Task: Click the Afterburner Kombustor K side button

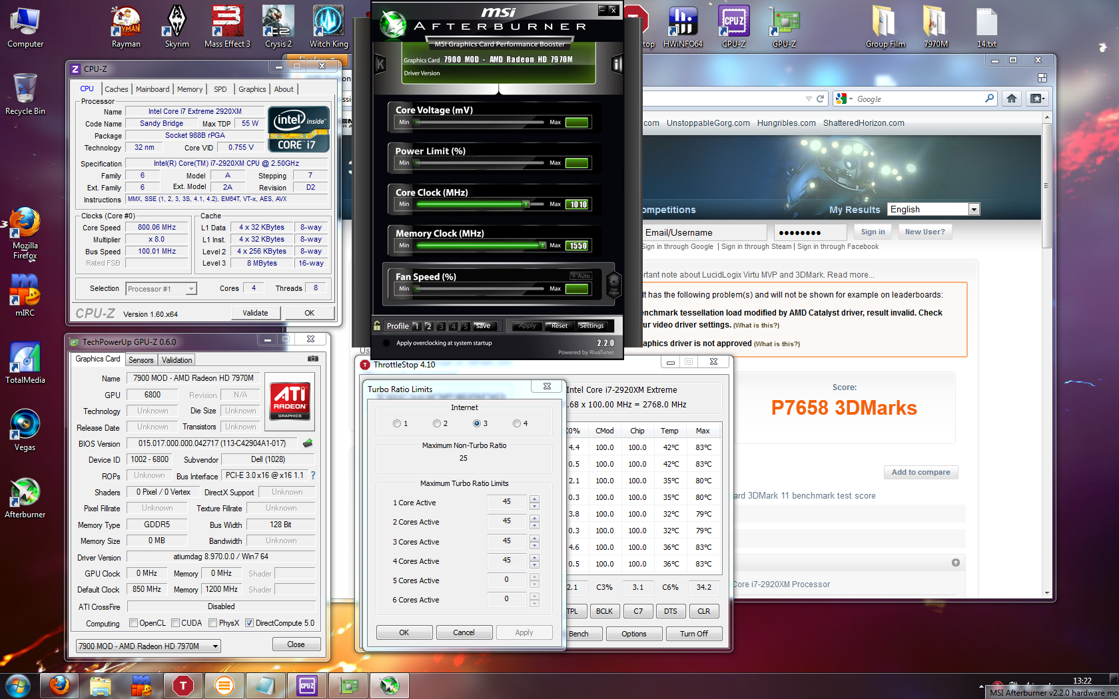Action: [380, 64]
